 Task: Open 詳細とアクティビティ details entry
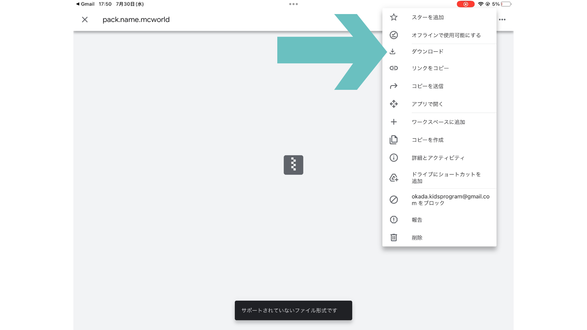point(438,158)
